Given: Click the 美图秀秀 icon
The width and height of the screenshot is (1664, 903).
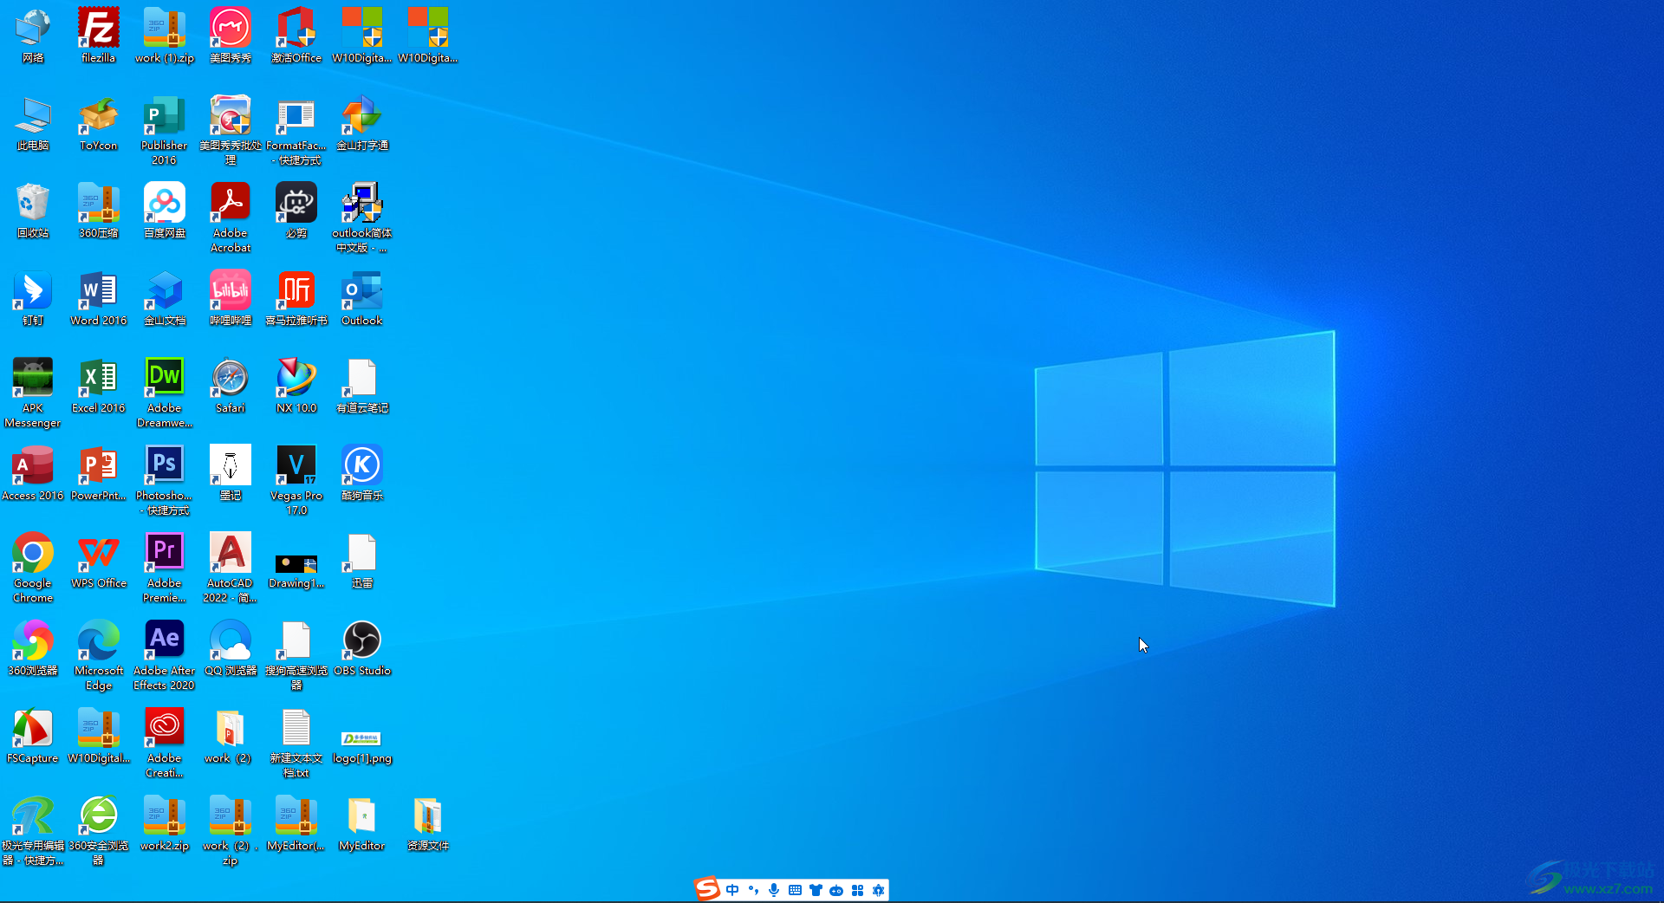Looking at the screenshot, I should (x=231, y=29).
